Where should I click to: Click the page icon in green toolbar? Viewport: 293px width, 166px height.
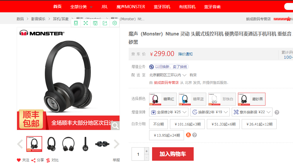coord(76,23)
